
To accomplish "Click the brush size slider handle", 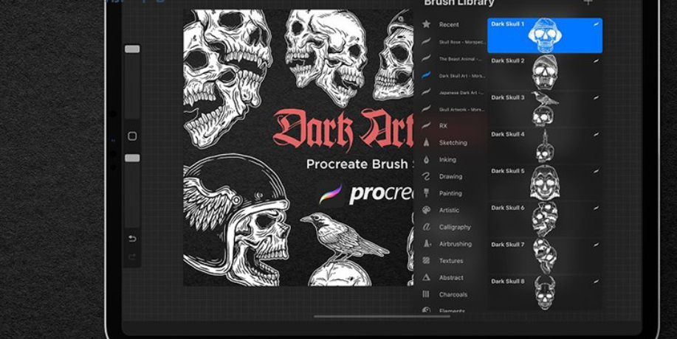I will tap(133, 49).
